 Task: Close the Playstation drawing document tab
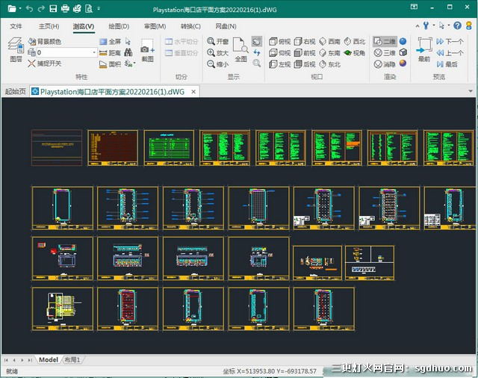(193, 91)
